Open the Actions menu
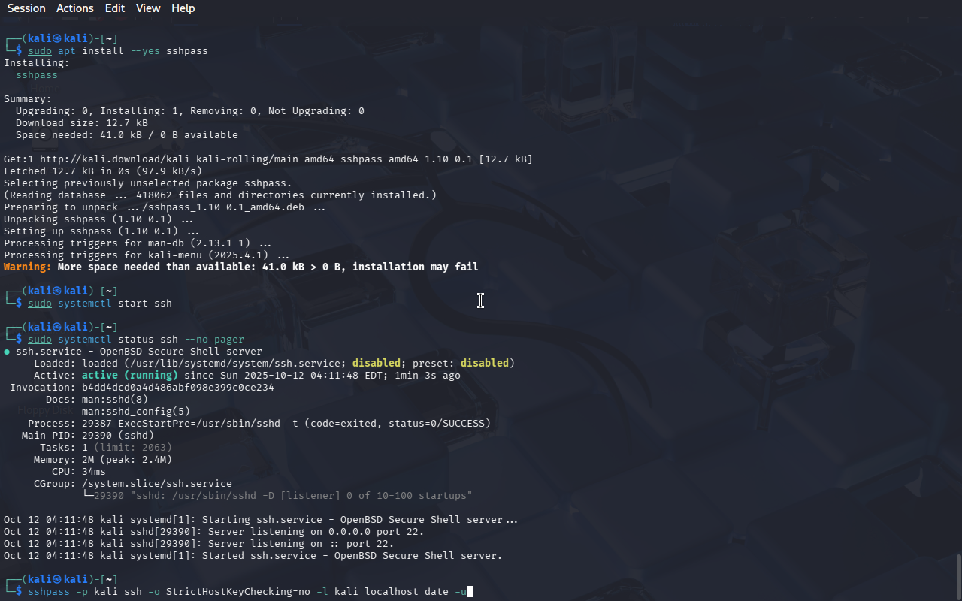The width and height of the screenshot is (962, 601). coord(75,8)
